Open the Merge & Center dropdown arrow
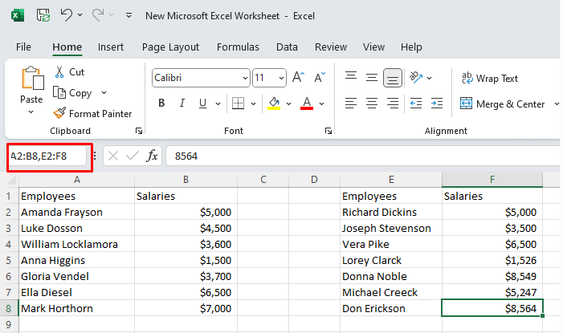The height and width of the screenshot is (333, 563). click(x=553, y=104)
